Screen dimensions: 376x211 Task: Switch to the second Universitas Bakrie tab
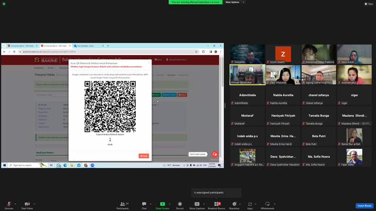coord(55,46)
